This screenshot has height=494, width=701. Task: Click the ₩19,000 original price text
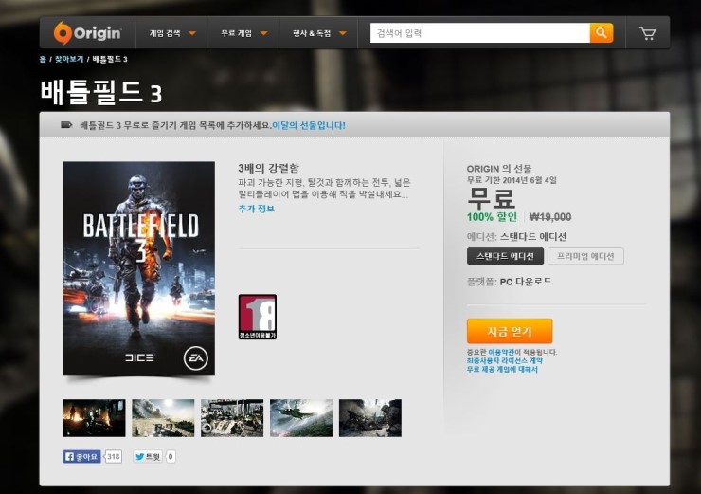click(550, 217)
